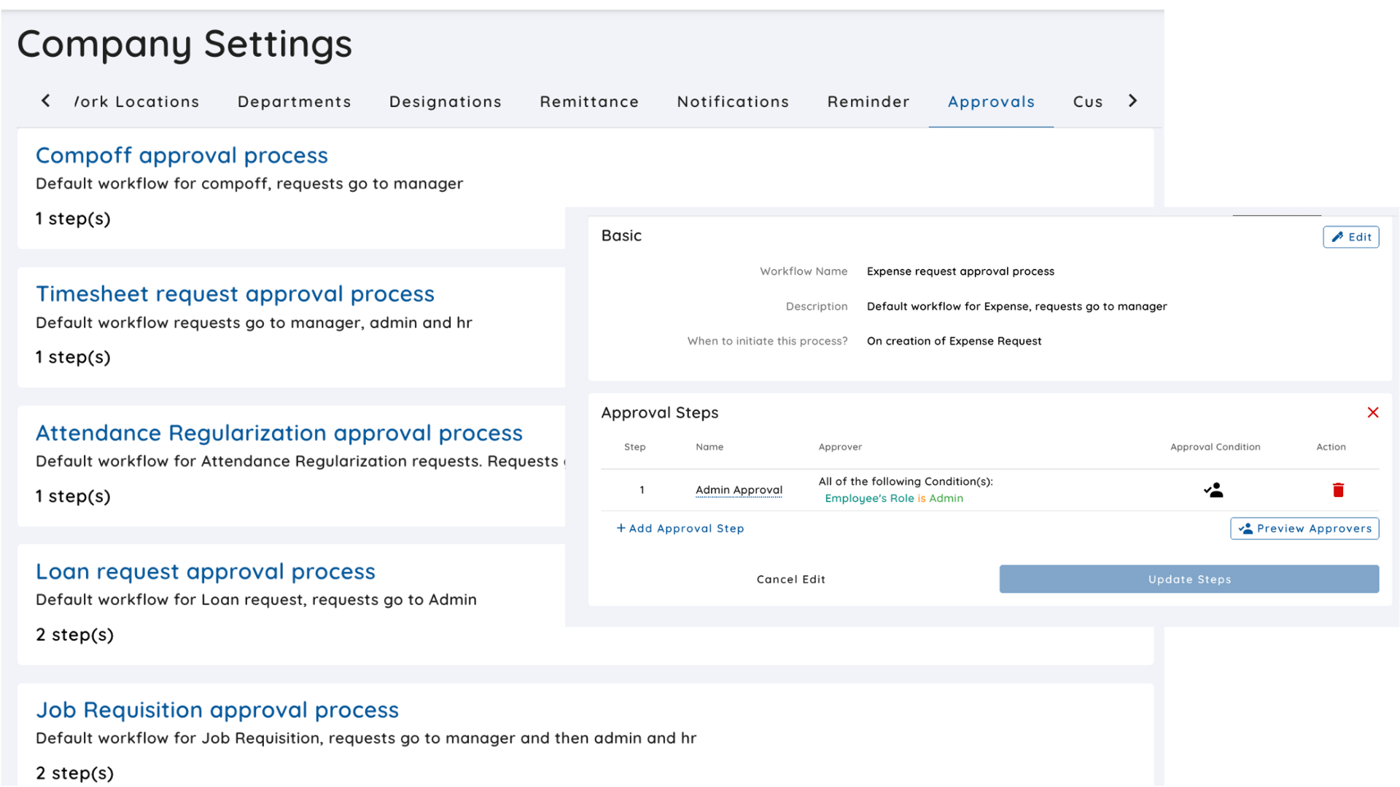The image size is (1400, 787).
Task: Open Compoff approval process workflow
Action: click(x=182, y=155)
